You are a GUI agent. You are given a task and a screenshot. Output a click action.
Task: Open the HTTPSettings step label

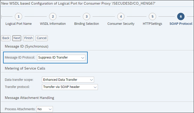tap(152, 24)
